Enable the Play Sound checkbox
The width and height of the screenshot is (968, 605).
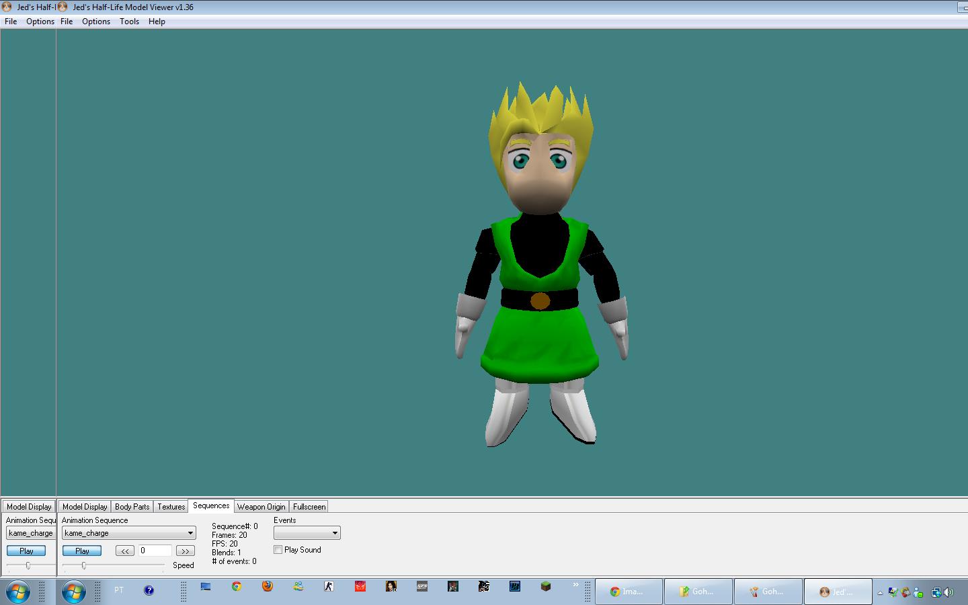tap(278, 550)
